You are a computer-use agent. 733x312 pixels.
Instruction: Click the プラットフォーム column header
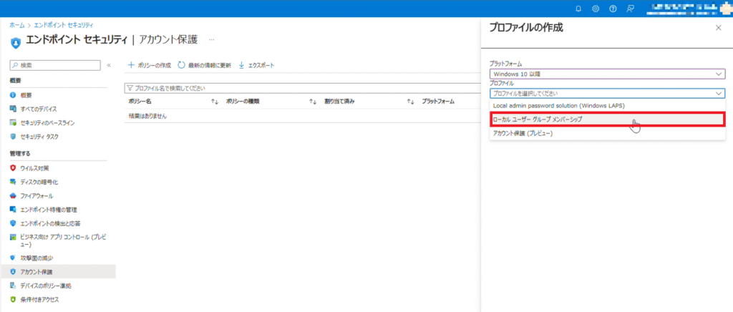coord(439,102)
